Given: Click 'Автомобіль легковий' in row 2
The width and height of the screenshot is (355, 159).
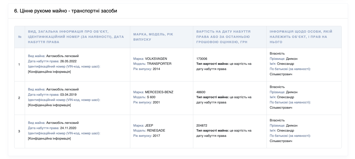Looking at the screenshot, I should [x=62, y=89].
